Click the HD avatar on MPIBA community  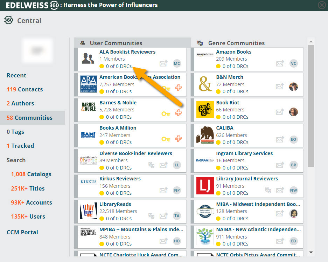pos(177,241)
